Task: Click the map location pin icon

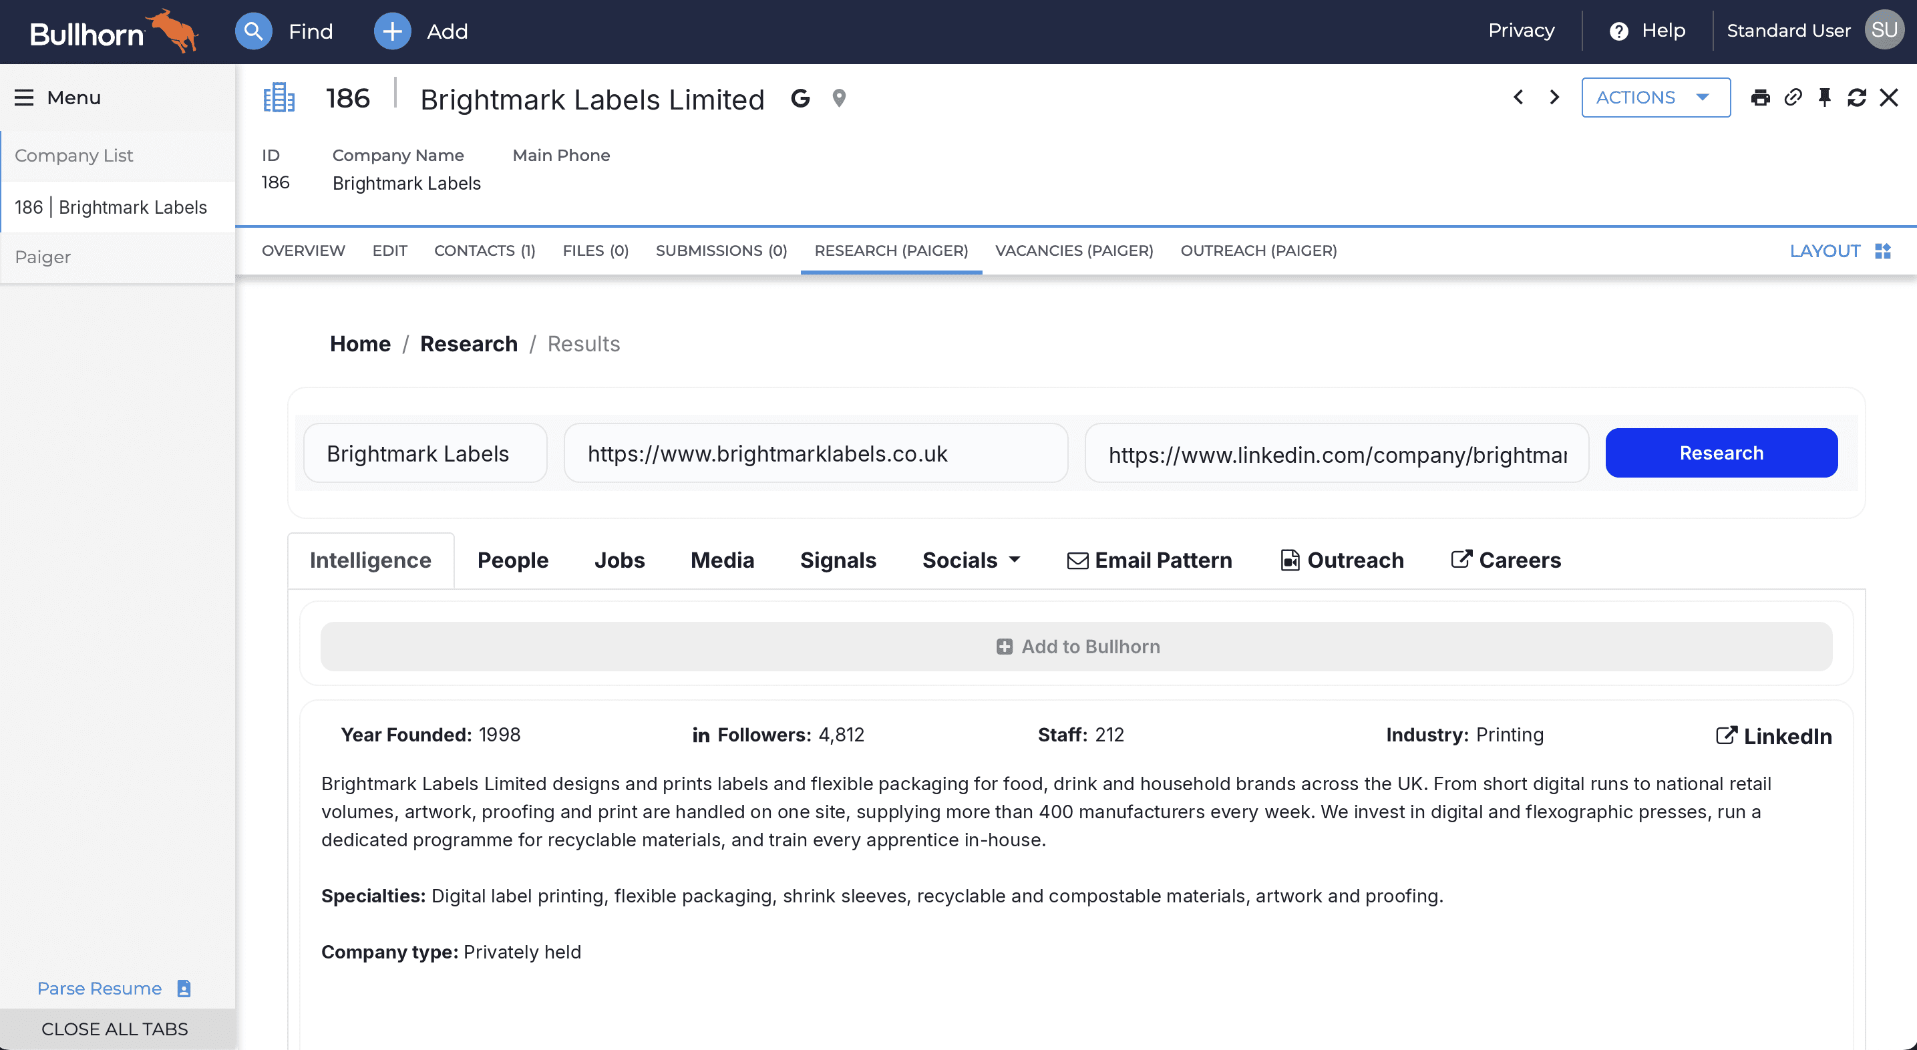Action: [x=839, y=98]
